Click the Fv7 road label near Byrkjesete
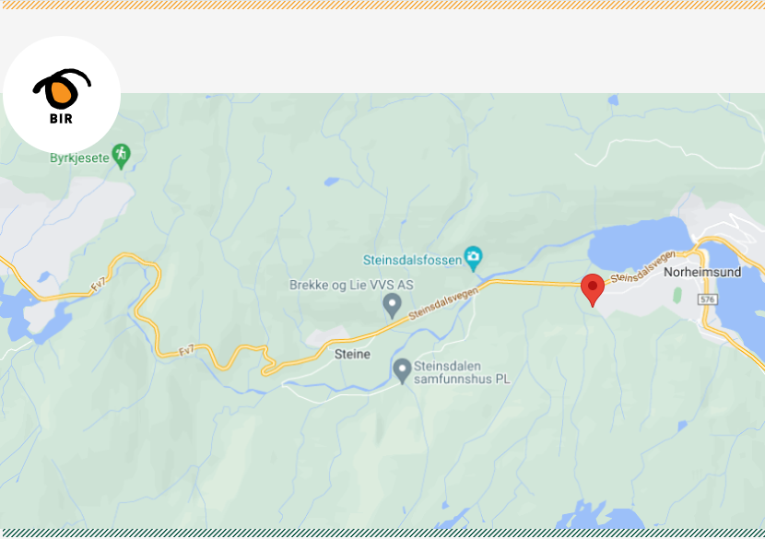The image size is (765, 539). coord(98,285)
